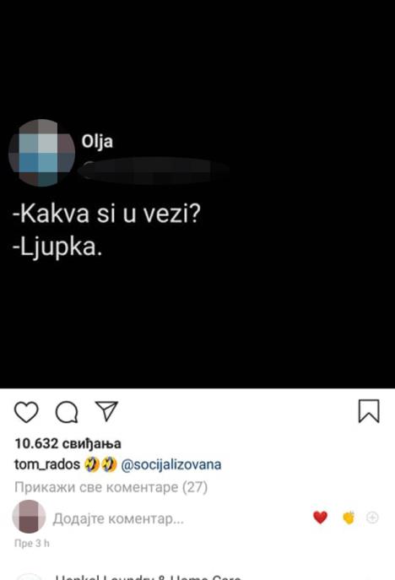Viewport: 395px width, 580px height.
Task: Open the @socijalizovana mention
Action: [x=171, y=464]
